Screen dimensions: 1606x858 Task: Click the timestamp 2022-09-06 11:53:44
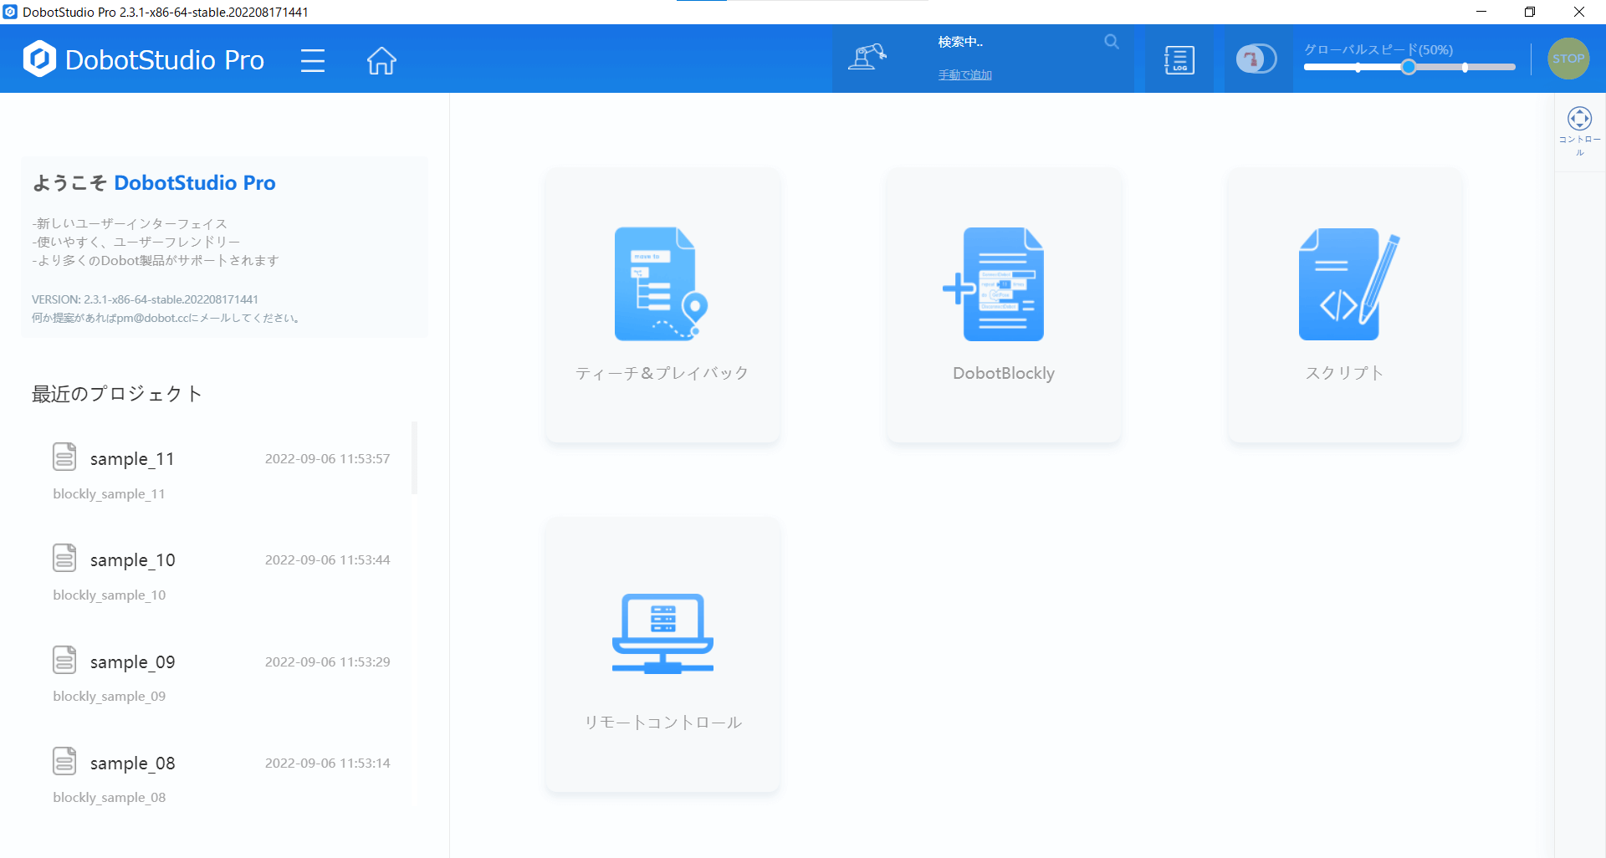click(327, 560)
